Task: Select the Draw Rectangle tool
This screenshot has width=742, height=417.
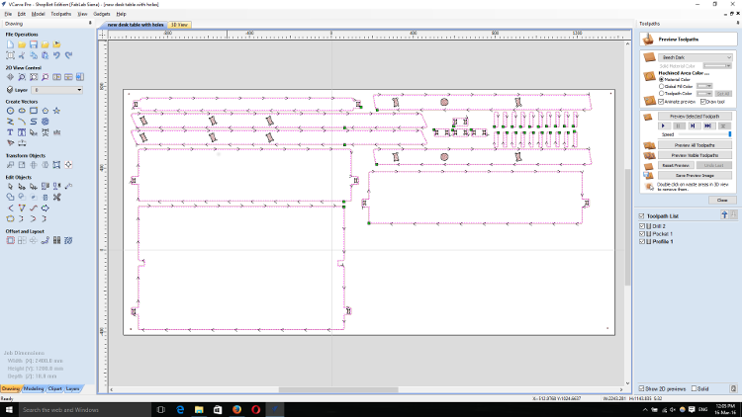Action: point(34,111)
